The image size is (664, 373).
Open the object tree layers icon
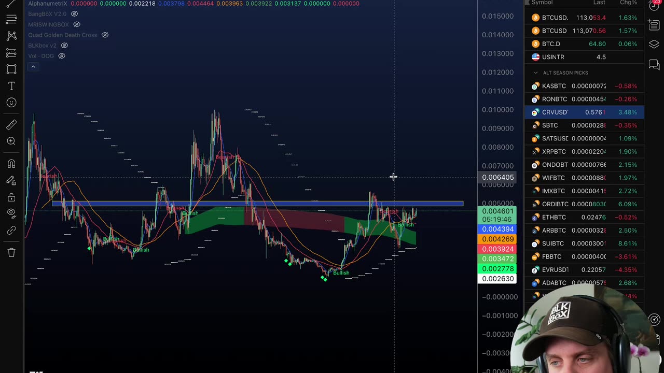tap(654, 45)
